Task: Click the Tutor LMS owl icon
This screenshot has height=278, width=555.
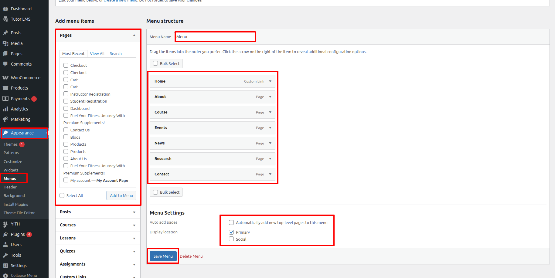Action: (5, 19)
